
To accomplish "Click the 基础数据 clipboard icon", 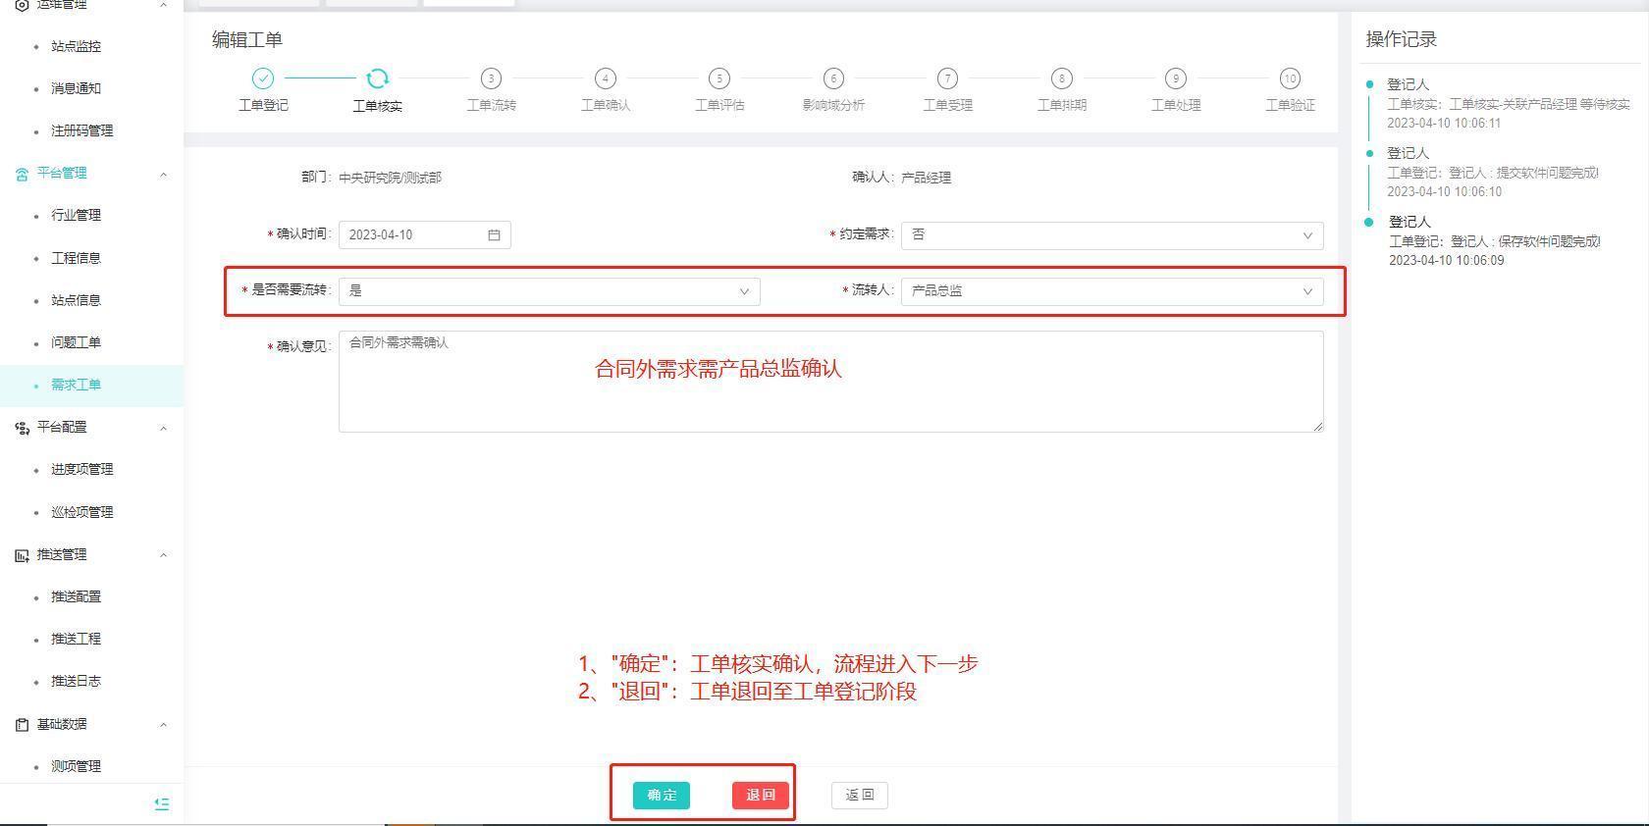I will (x=22, y=725).
